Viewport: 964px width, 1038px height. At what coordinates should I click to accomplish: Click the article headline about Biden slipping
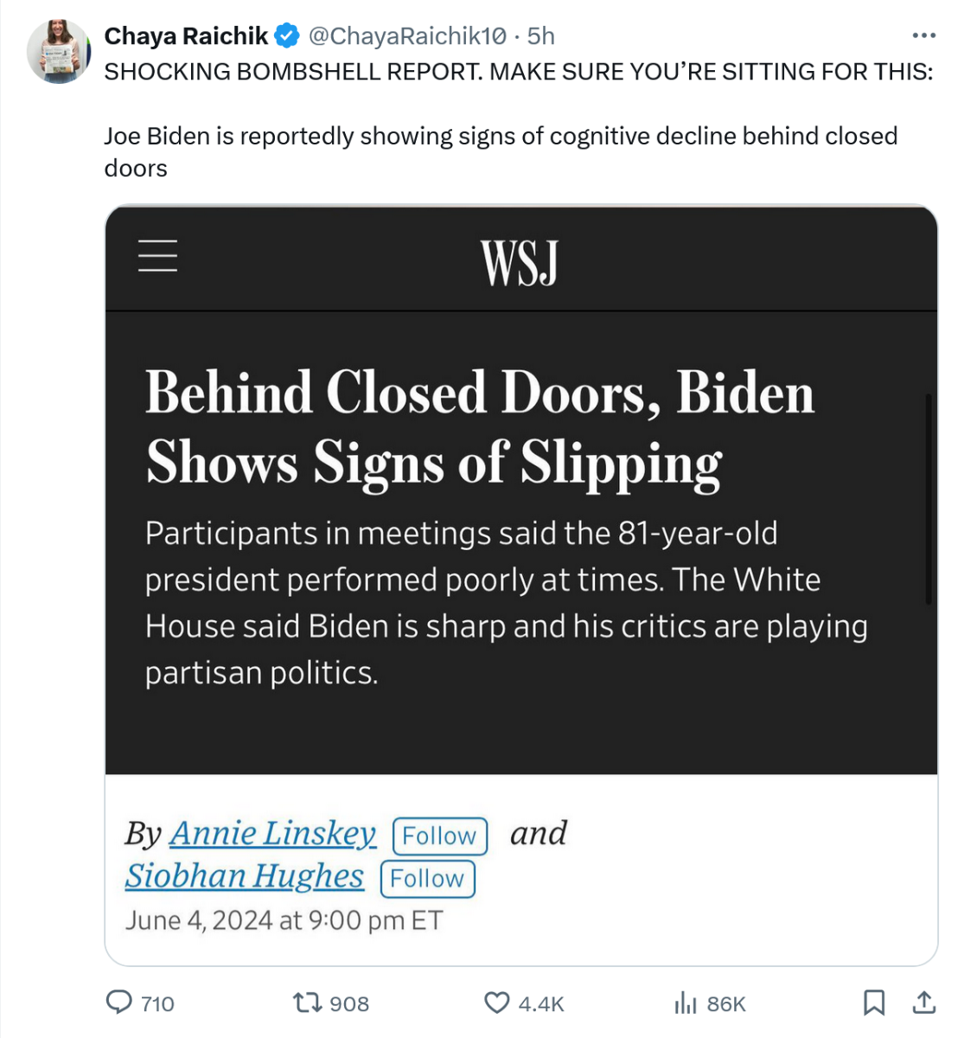pos(480,428)
